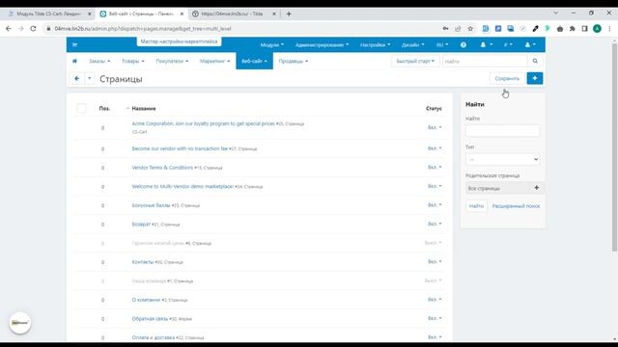The image size is (618, 347).
Task: Open Welcome to Multi-Vendor demo marketplace link
Action: click(183, 186)
